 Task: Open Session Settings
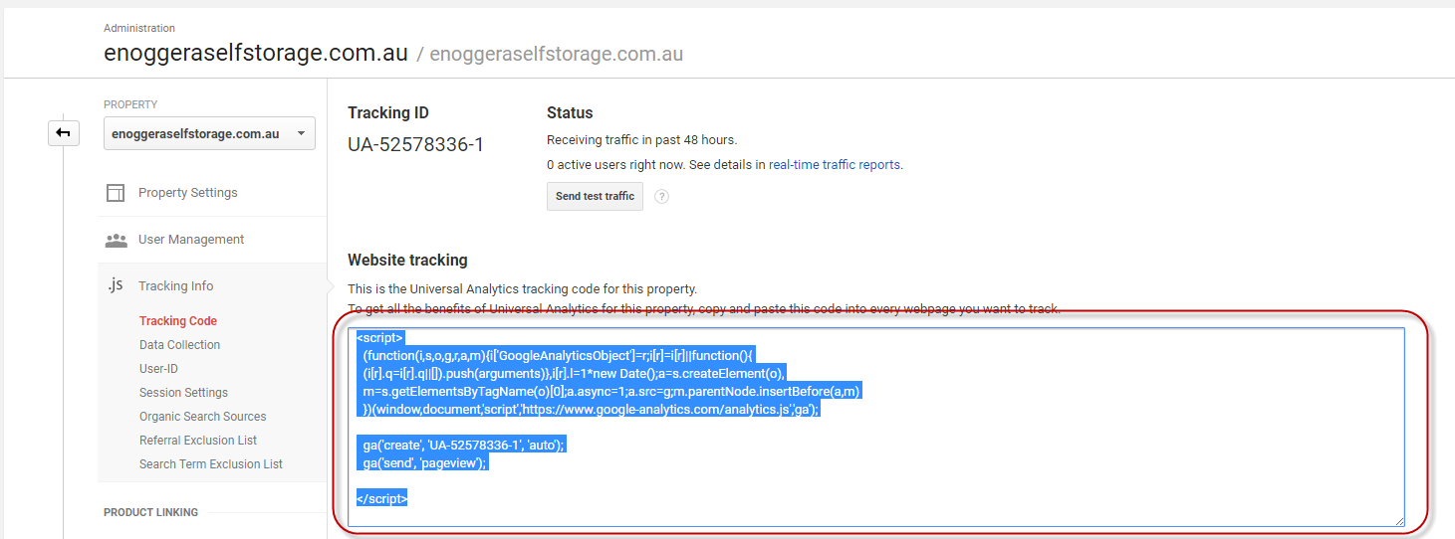[x=184, y=393]
